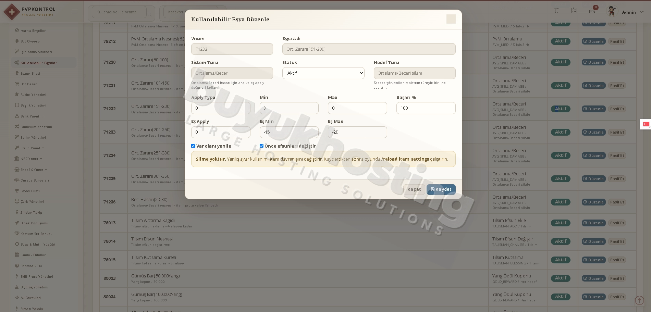Image resolution: width=651 pixels, height=312 pixels.
Task: Open the notifications inbox icon with badge
Action: [x=592, y=11]
